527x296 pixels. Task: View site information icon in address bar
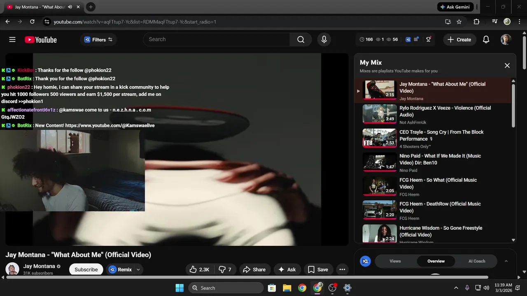click(x=47, y=21)
